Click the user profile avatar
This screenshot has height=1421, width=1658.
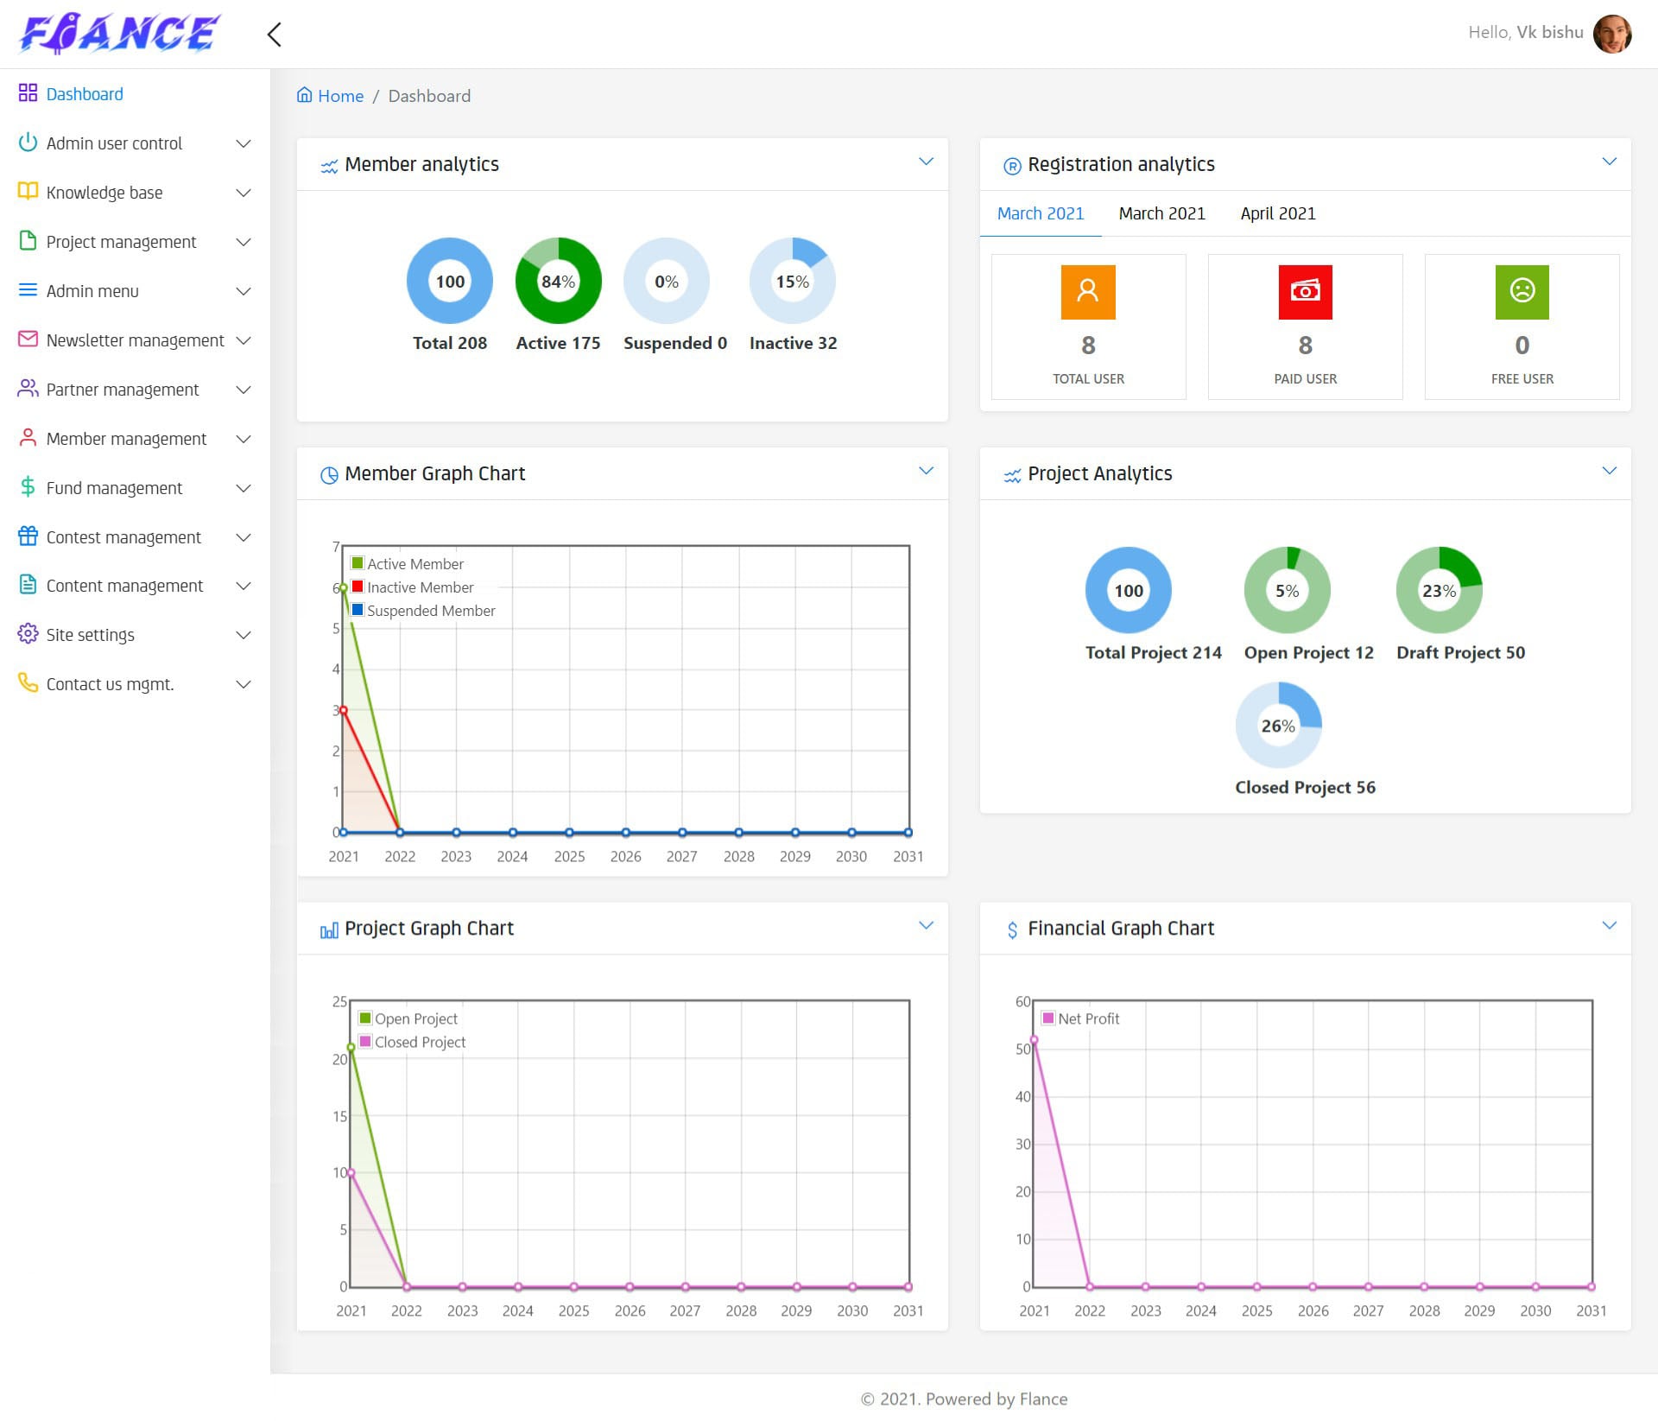[1611, 35]
